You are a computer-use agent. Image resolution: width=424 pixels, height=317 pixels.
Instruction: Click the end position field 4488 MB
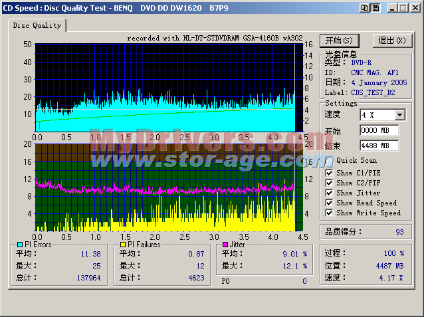pyautogui.click(x=379, y=146)
